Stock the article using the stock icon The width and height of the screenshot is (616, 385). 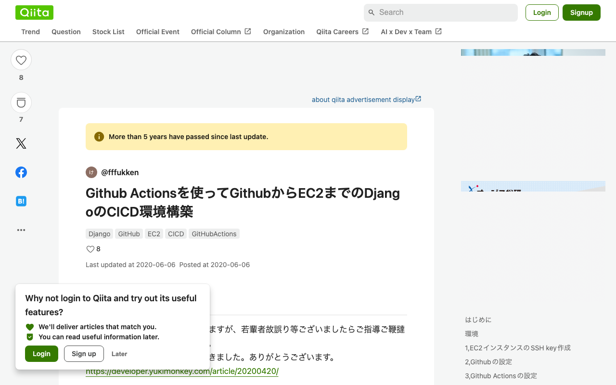[21, 102]
